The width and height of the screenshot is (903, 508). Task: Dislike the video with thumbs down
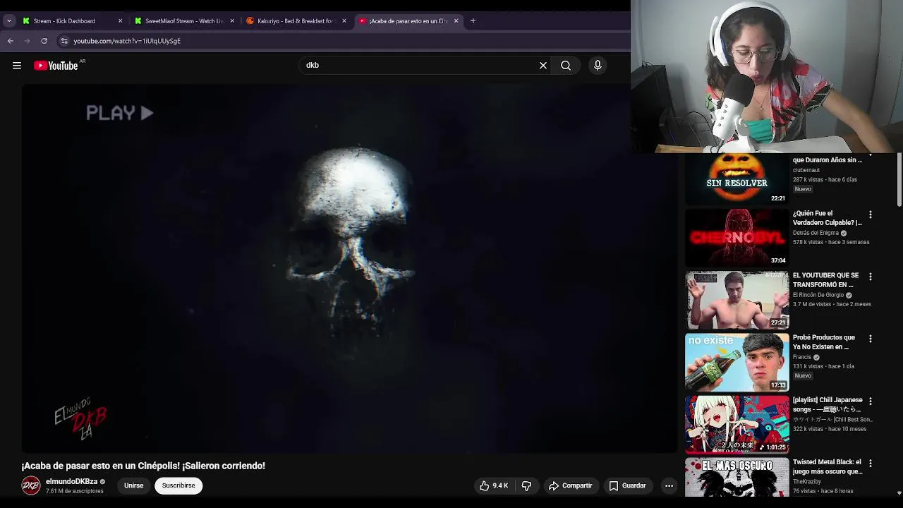pos(526,485)
